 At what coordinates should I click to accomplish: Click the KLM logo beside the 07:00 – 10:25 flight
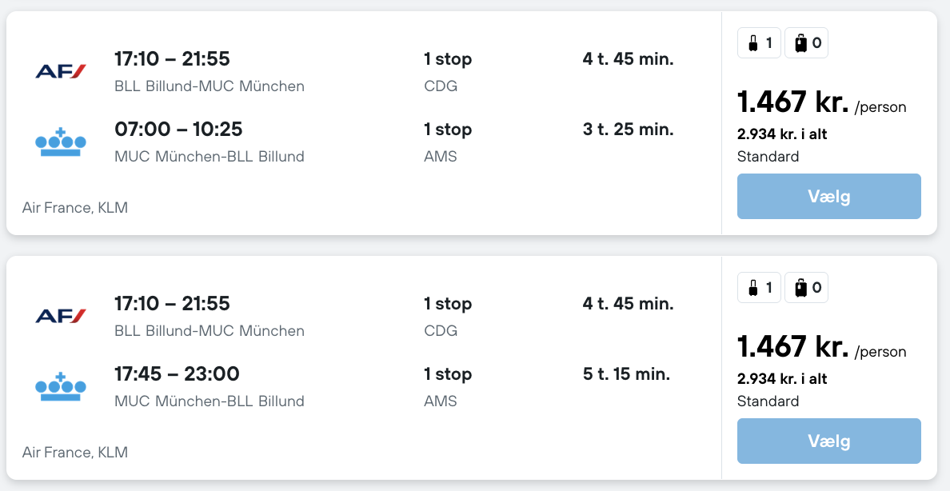point(61,142)
